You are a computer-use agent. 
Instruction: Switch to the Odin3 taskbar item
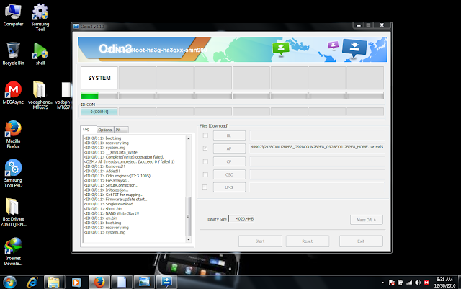[x=166, y=283]
